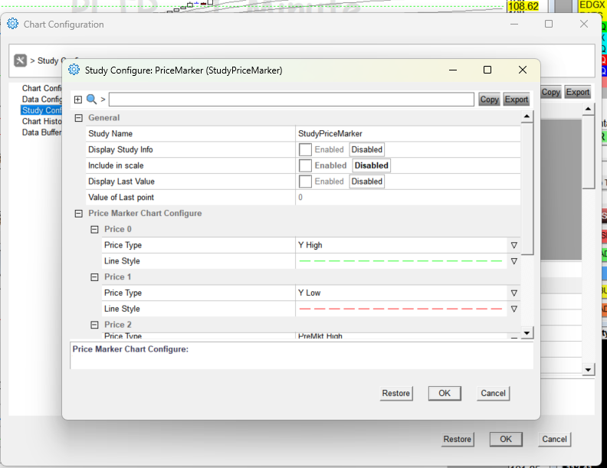Select Disabled for Display Study Info

point(366,149)
